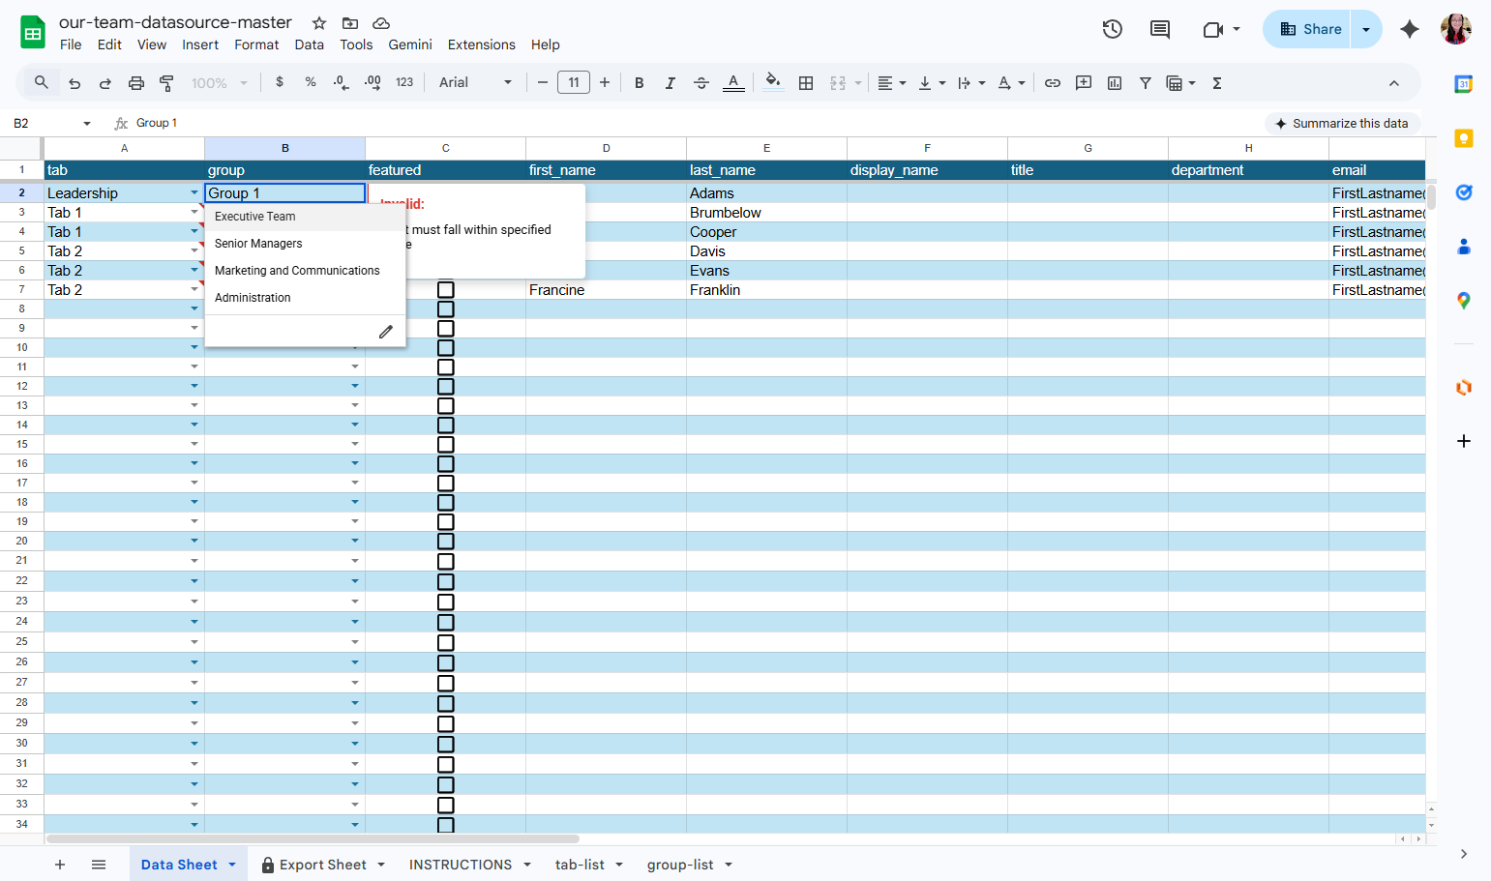Open the borders tool
This screenshot has width=1491, height=881.
(x=806, y=83)
